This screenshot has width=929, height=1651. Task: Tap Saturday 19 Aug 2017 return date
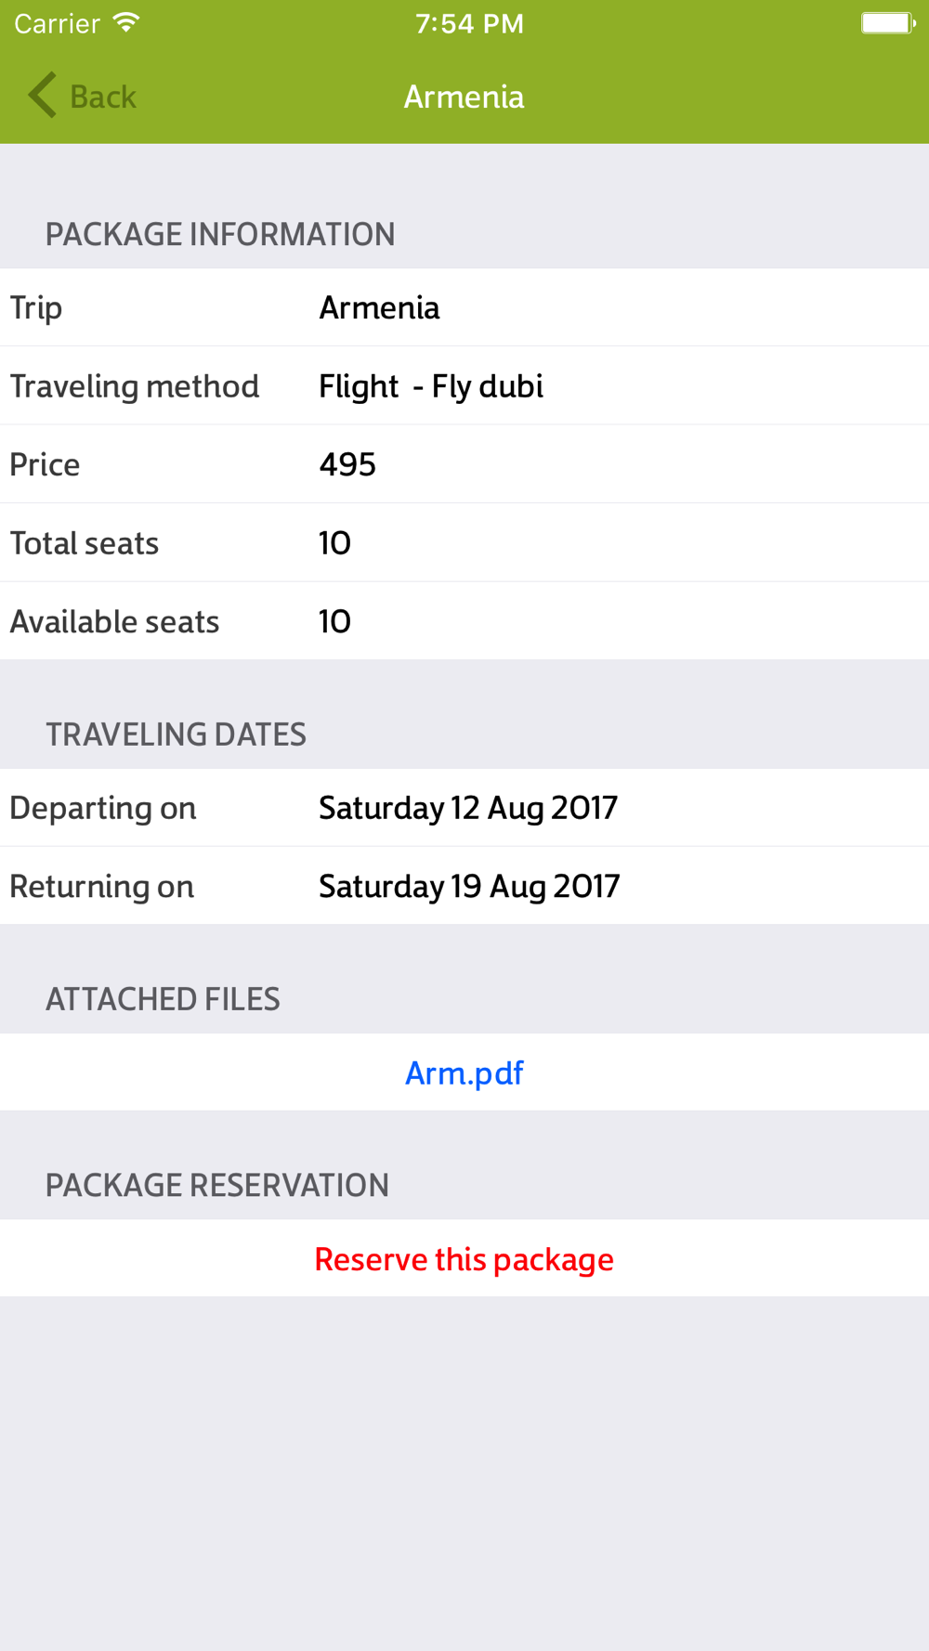pyautogui.click(x=469, y=886)
